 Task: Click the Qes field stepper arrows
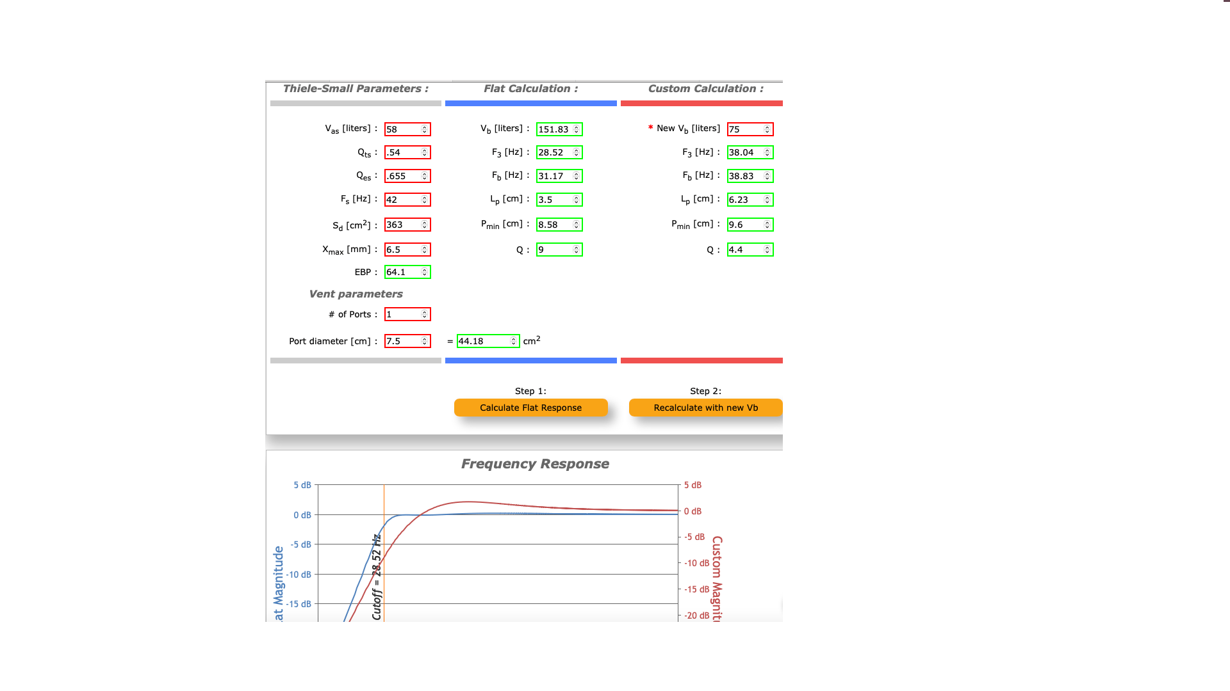point(424,176)
